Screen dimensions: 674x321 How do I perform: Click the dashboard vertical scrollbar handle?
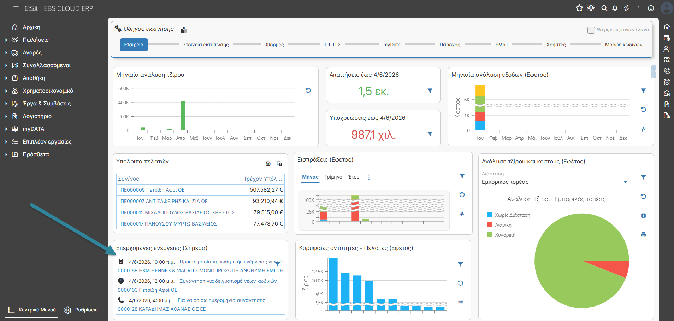click(x=653, y=72)
